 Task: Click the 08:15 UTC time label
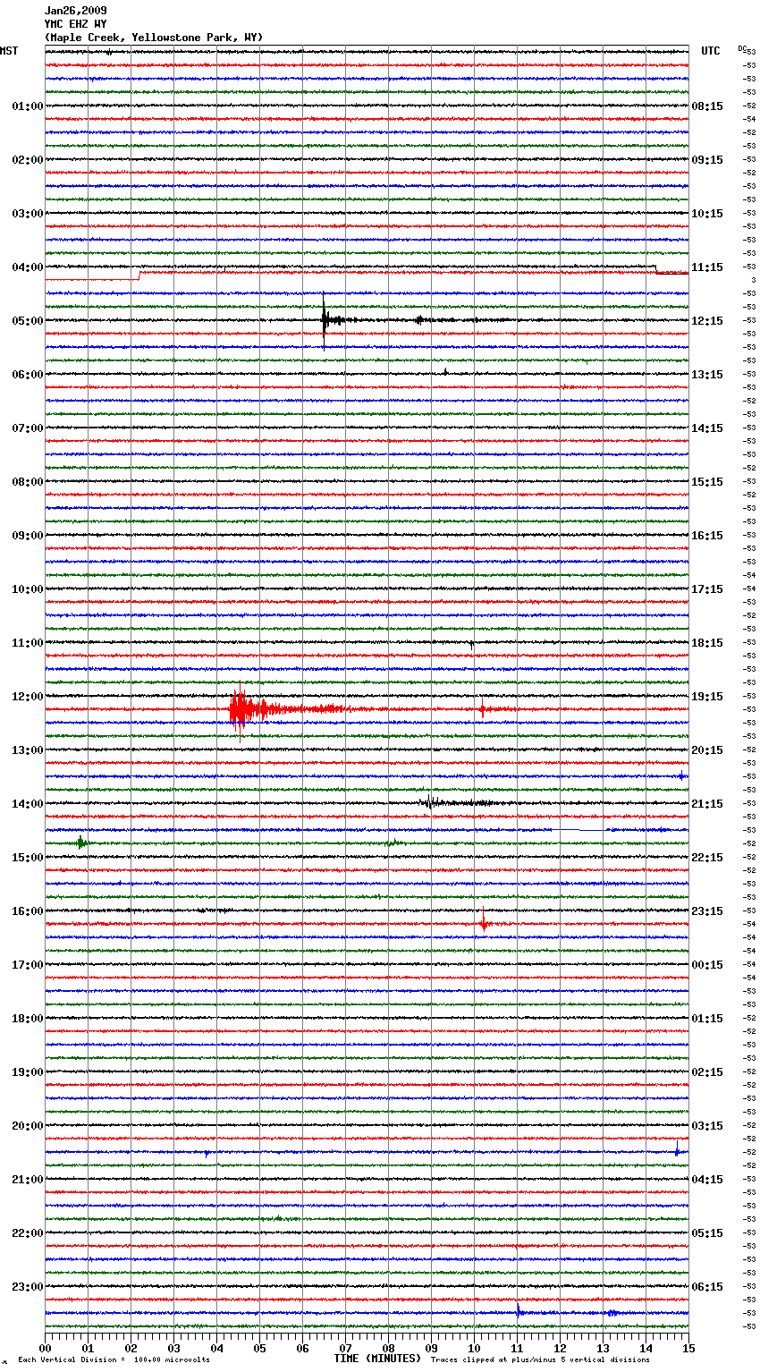point(707,106)
